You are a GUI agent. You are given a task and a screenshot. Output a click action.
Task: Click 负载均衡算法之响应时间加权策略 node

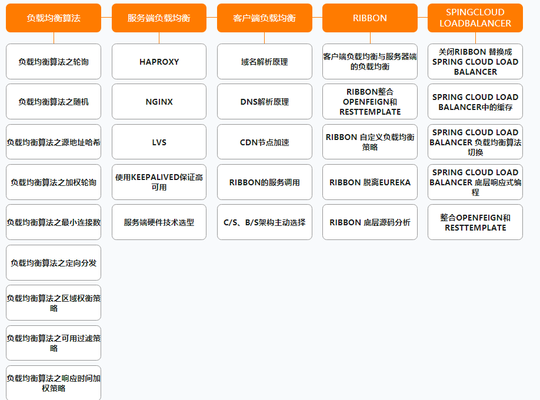[53, 382]
